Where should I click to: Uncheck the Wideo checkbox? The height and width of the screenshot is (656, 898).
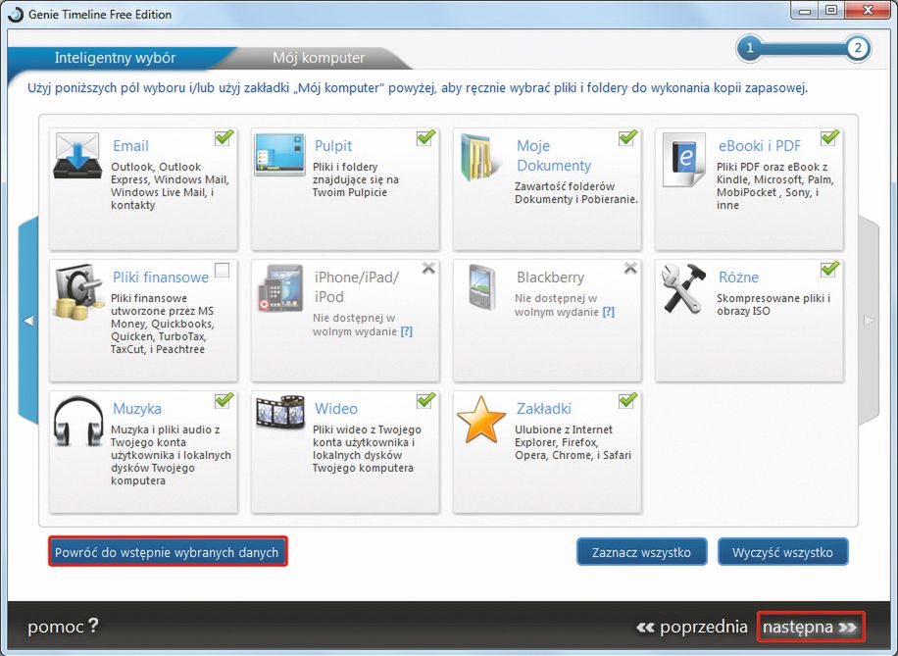click(425, 401)
